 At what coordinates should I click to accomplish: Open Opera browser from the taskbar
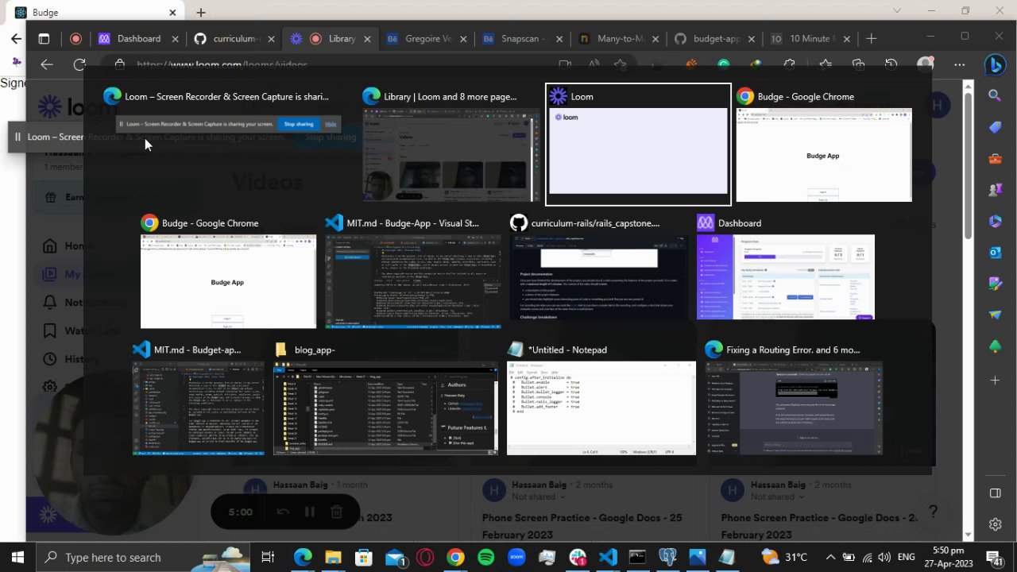[x=425, y=557]
